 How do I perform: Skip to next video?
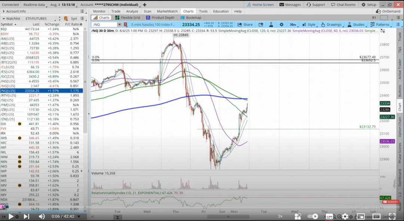(x=26, y=217)
